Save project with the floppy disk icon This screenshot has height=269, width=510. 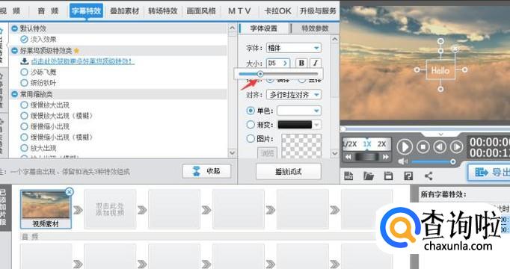tap(388, 176)
